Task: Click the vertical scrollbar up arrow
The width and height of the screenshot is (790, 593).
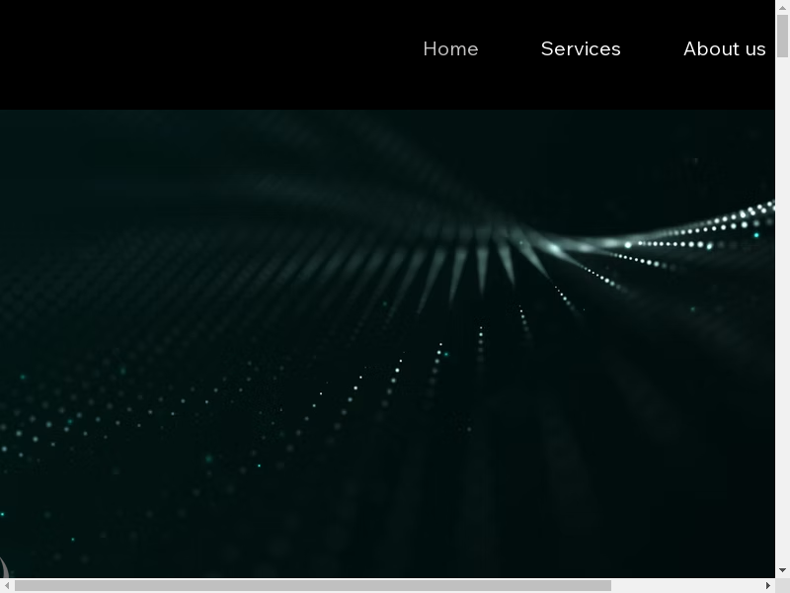Action: [782, 7]
